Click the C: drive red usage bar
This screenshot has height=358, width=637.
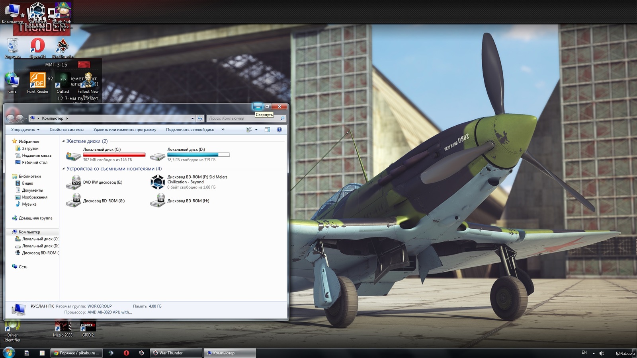pyautogui.click(x=114, y=155)
